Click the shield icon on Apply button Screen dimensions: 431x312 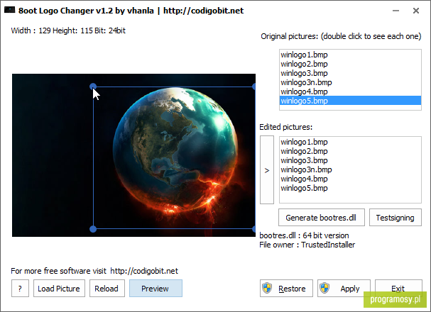point(324,288)
